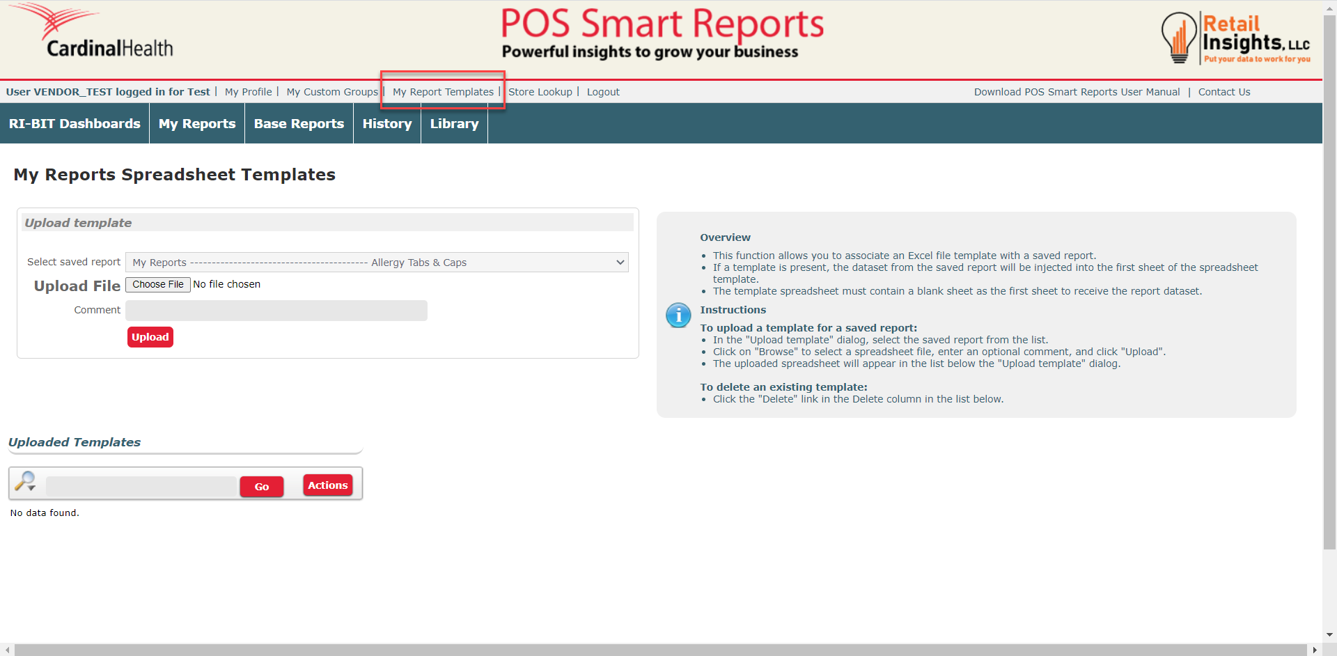This screenshot has height=656, width=1337.
Task: Expand the Select saved report dropdown
Action: coord(377,263)
